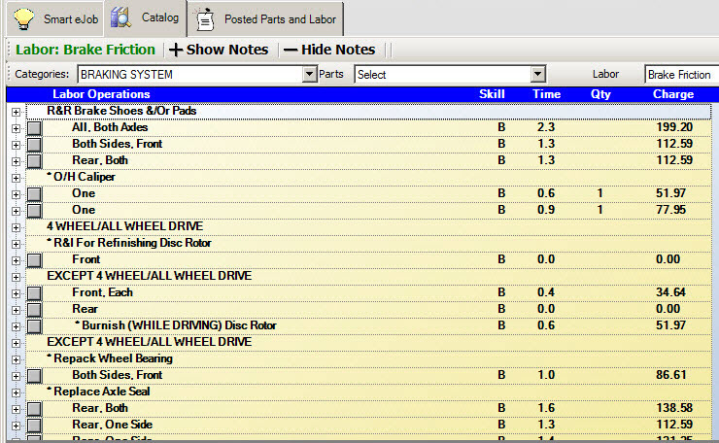Check the Repack Wheel Bearing Both Sides box
Viewport: 719px width, 443px height.
[34, 376]
